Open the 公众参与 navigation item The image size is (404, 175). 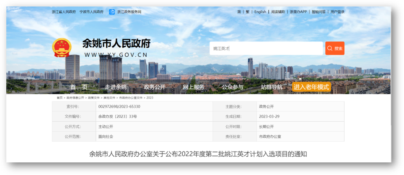[232, 87]
